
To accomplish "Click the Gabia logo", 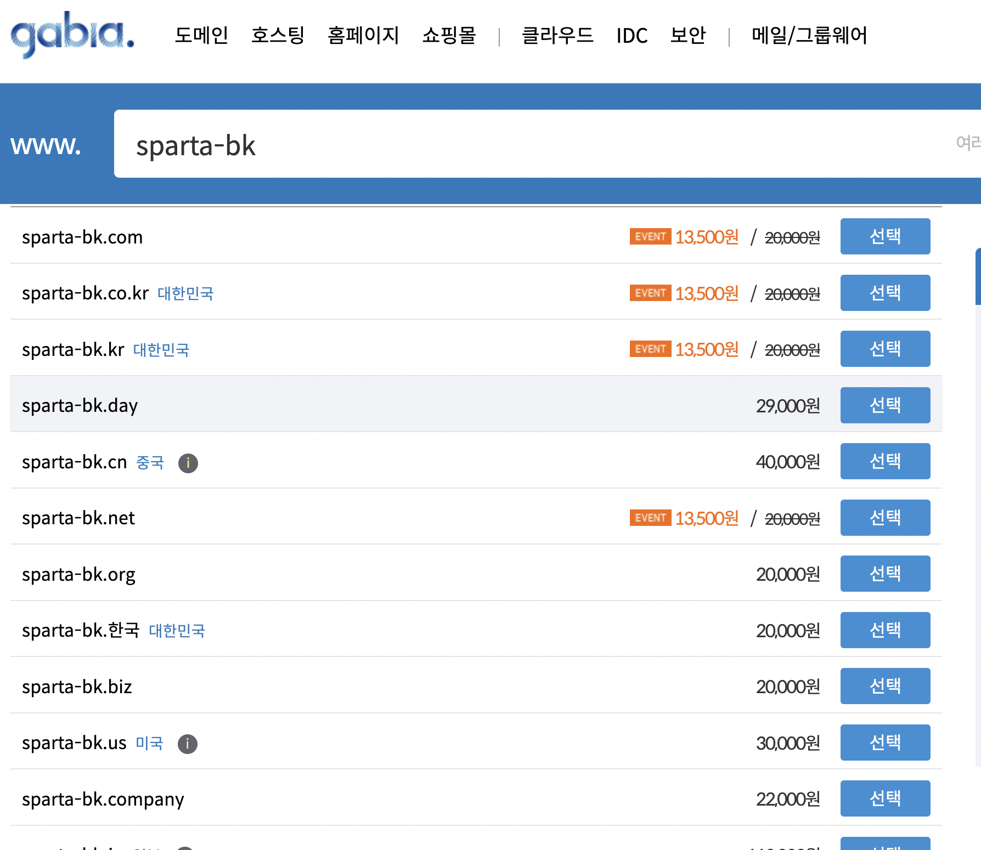I will (x=72, y=34).
